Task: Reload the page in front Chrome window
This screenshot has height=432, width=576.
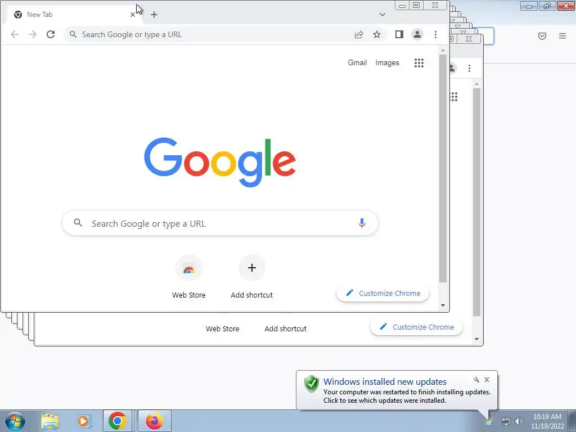Action: click(51, 34)
